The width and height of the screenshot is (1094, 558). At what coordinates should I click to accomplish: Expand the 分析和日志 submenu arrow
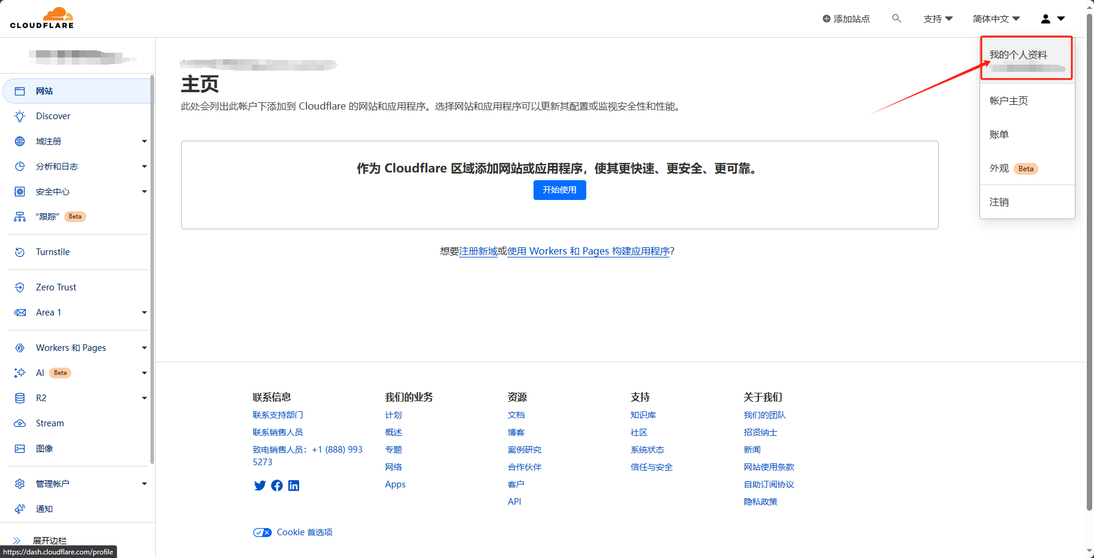point(144,166)
